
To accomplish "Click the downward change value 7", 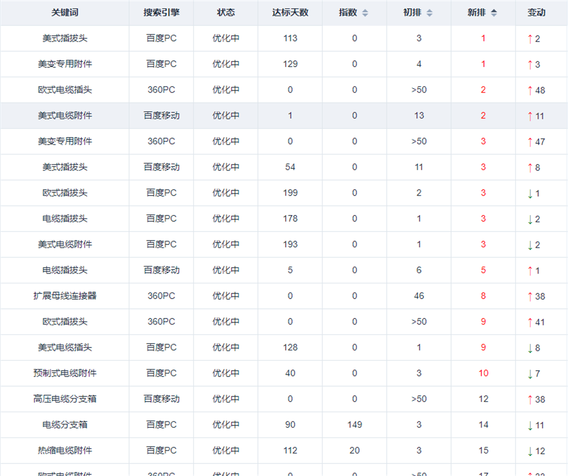I will pyautogui.click(x=537, y=373).
